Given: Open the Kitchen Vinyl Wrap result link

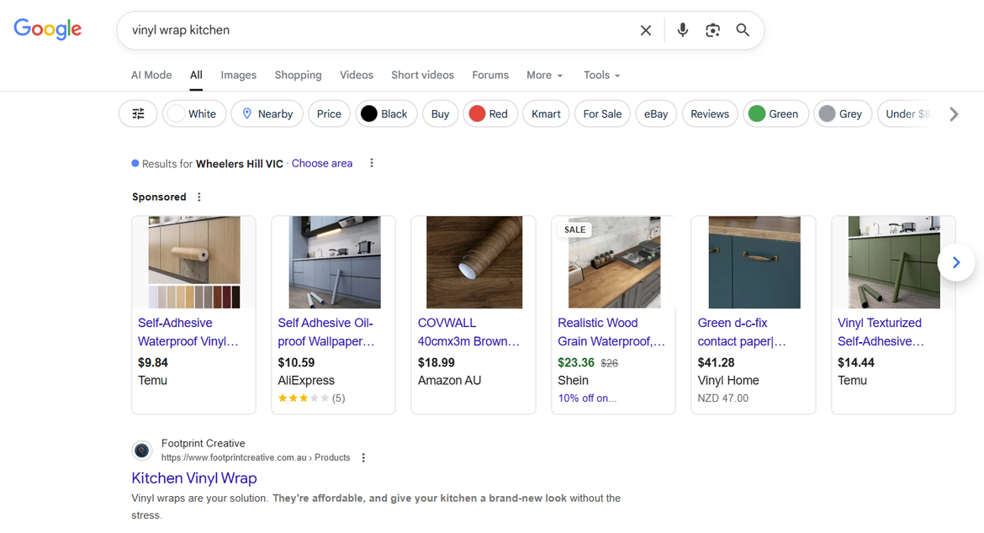Looking at the screenshot, I should coord(194,478).
